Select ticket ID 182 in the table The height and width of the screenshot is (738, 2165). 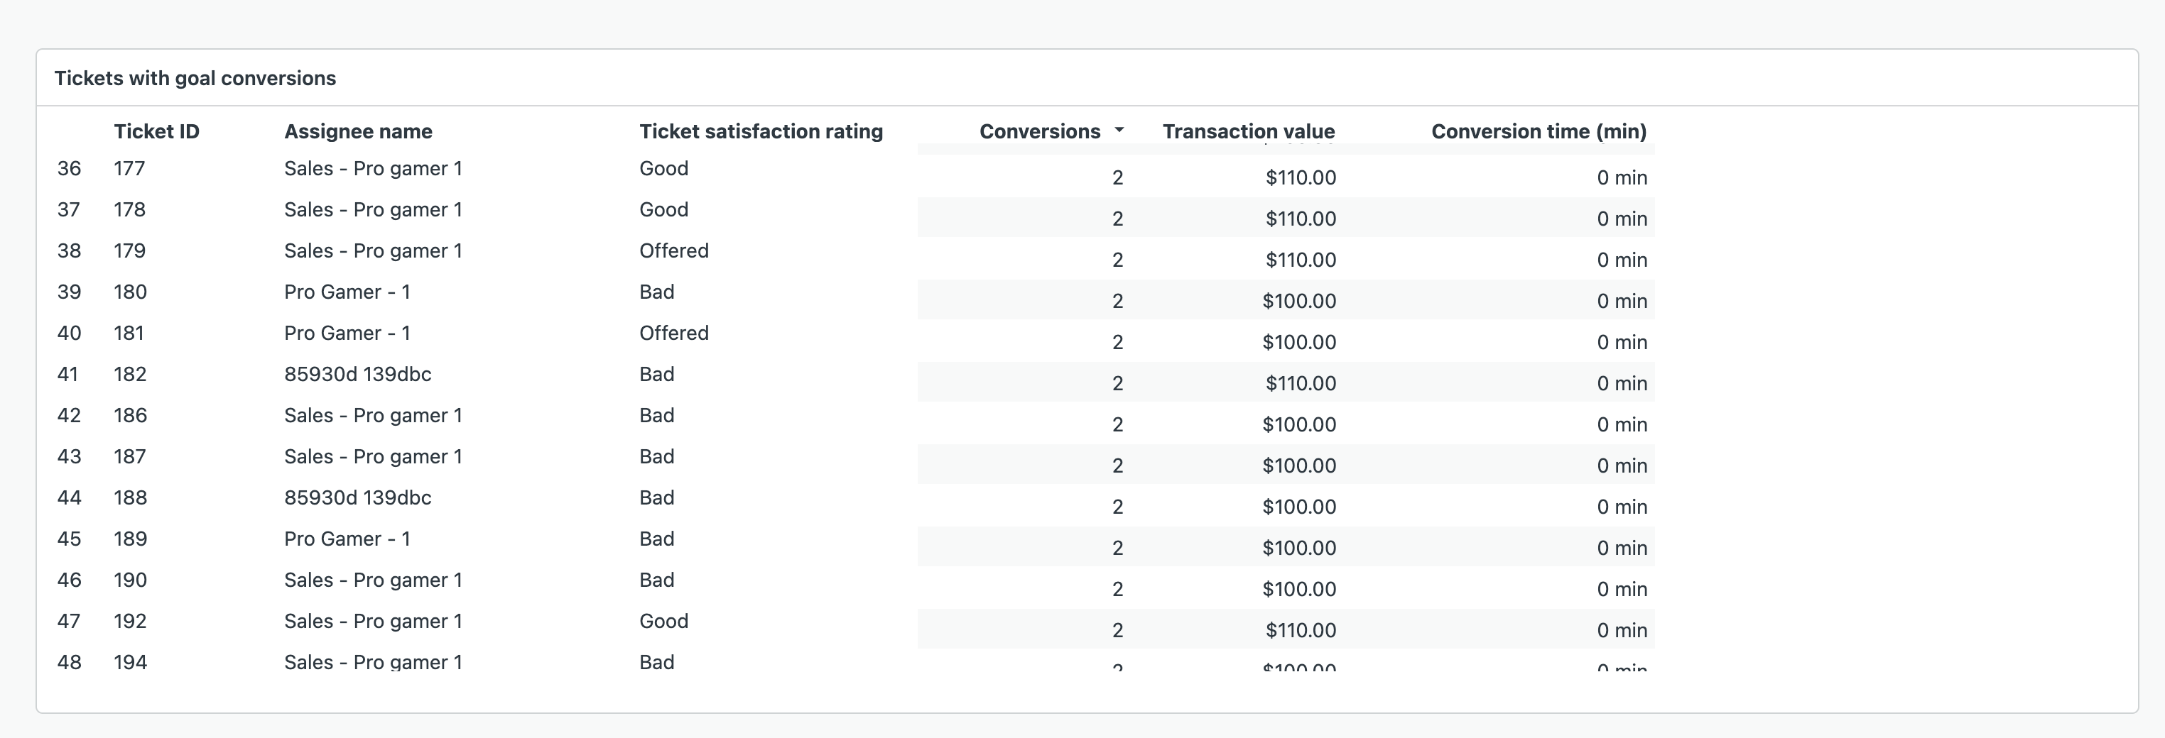click(x=130, y=375)
